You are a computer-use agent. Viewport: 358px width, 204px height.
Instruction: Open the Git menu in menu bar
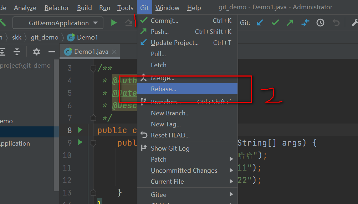tap(144, 7)
